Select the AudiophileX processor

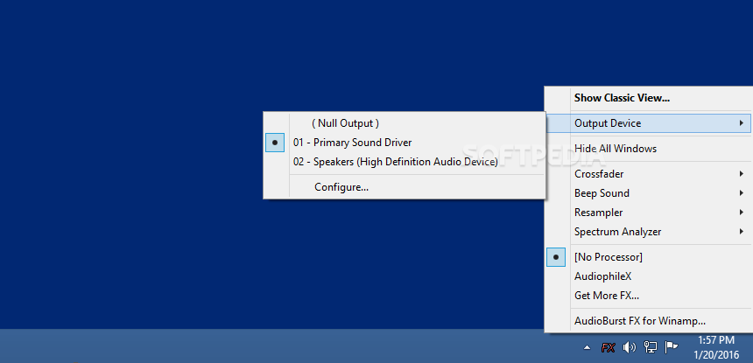648,276
